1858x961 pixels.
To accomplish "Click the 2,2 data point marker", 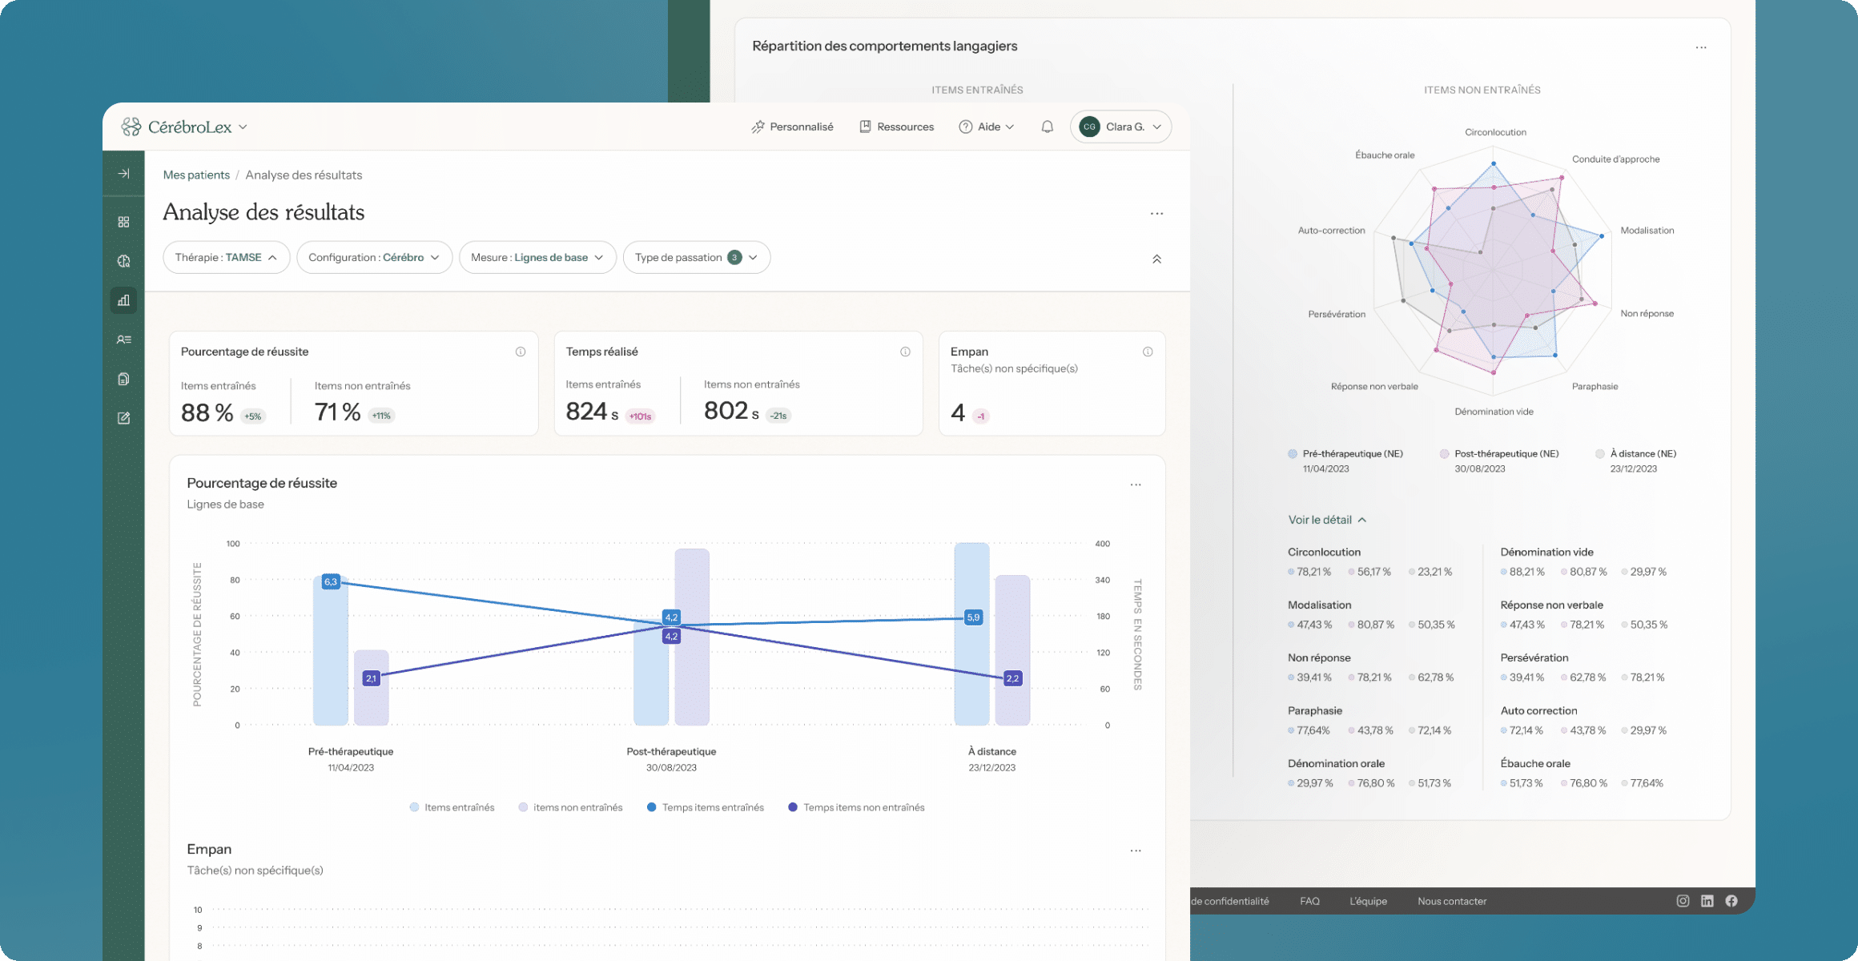I will pyautogui.click(x=1012, y=678).
